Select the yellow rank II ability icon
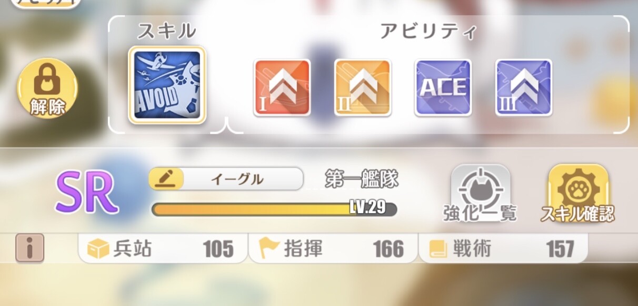The image size is (638, 306). [x=363, y=87]
